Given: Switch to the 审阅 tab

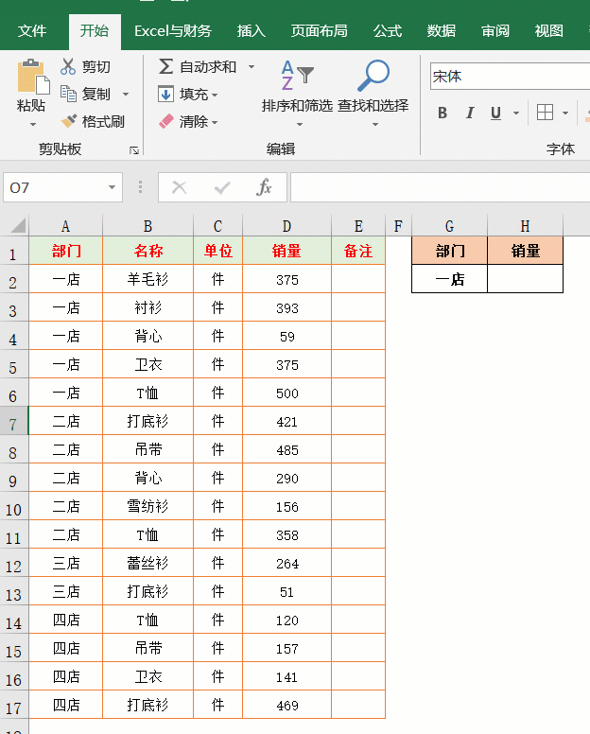Looking at the screenshot, I should coord(495,31).
